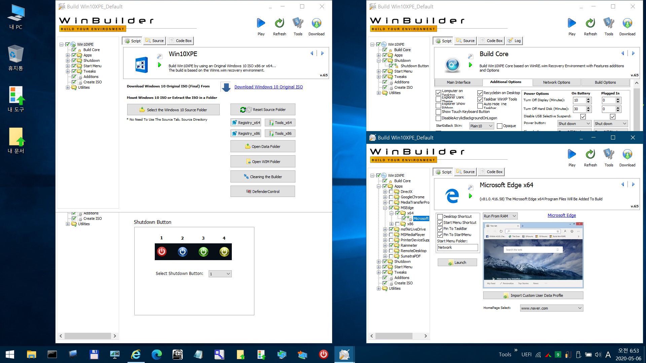This screenshot has width=646, height=363.
Task: Expand Apps node in left window tree
Action: coord(68,55)
